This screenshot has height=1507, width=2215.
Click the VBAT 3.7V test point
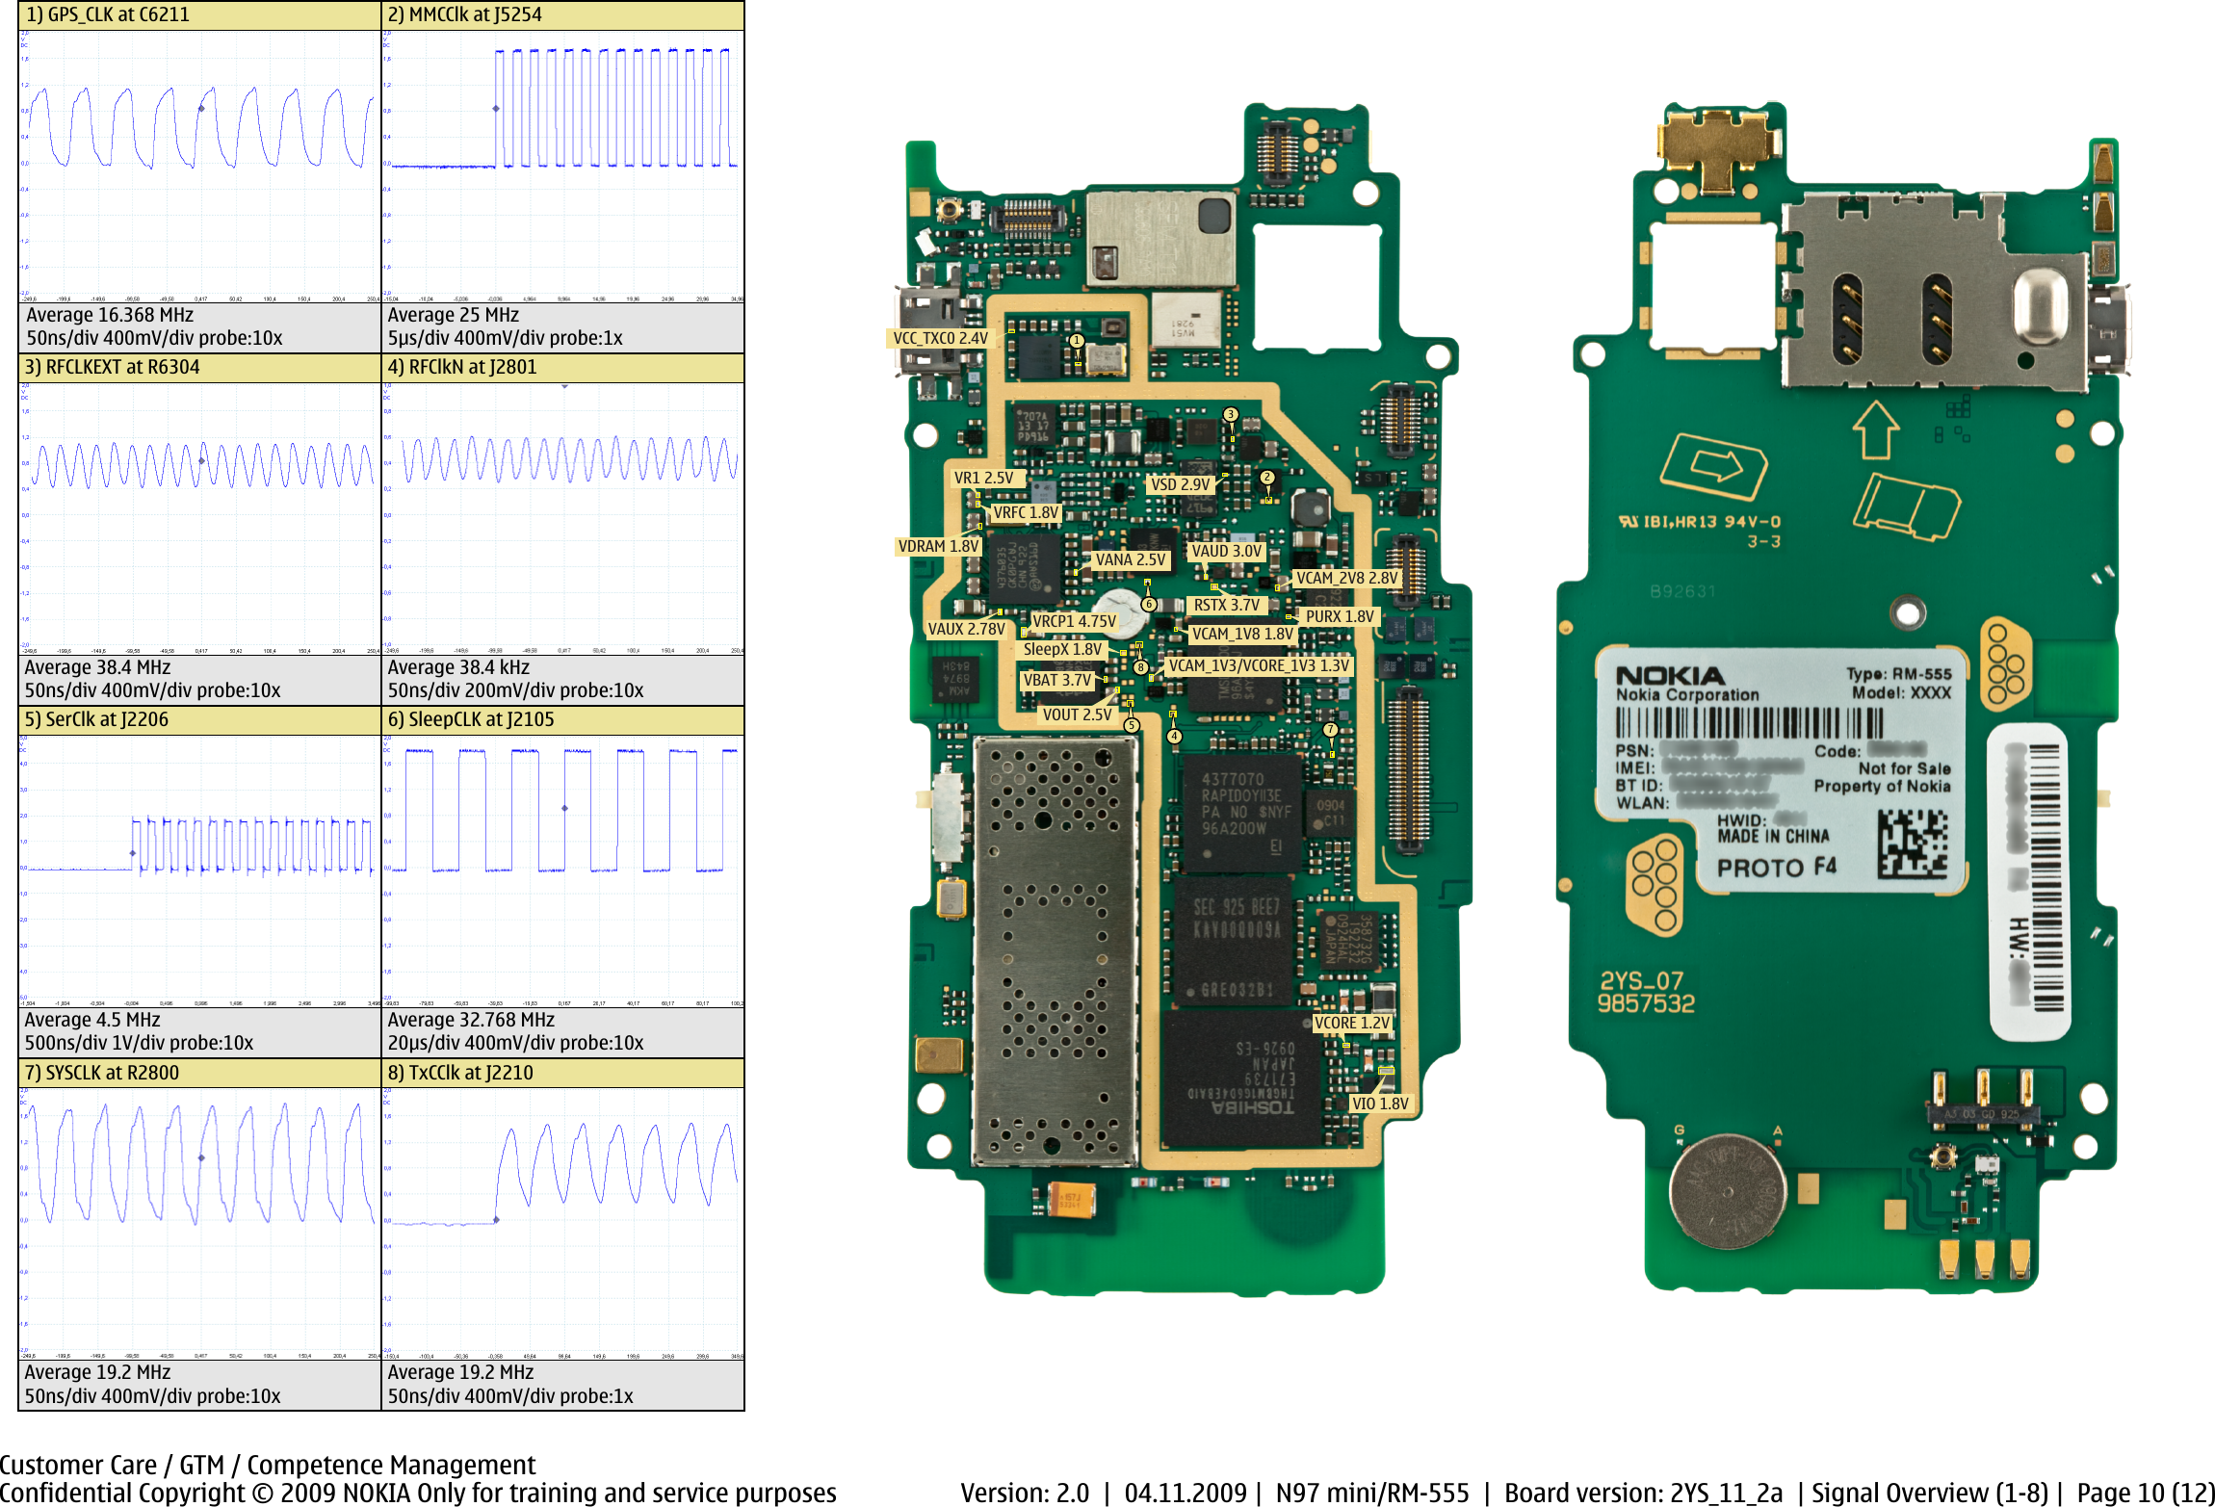(1059, 679)
